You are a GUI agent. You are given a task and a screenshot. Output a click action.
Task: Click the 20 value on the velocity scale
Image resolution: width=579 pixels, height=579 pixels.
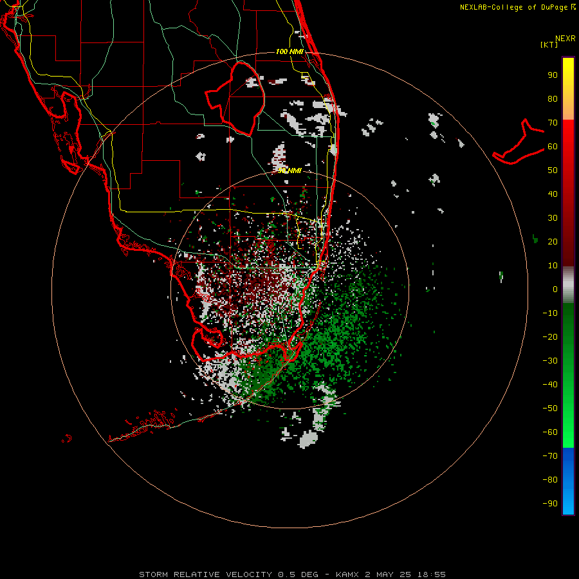553,241
